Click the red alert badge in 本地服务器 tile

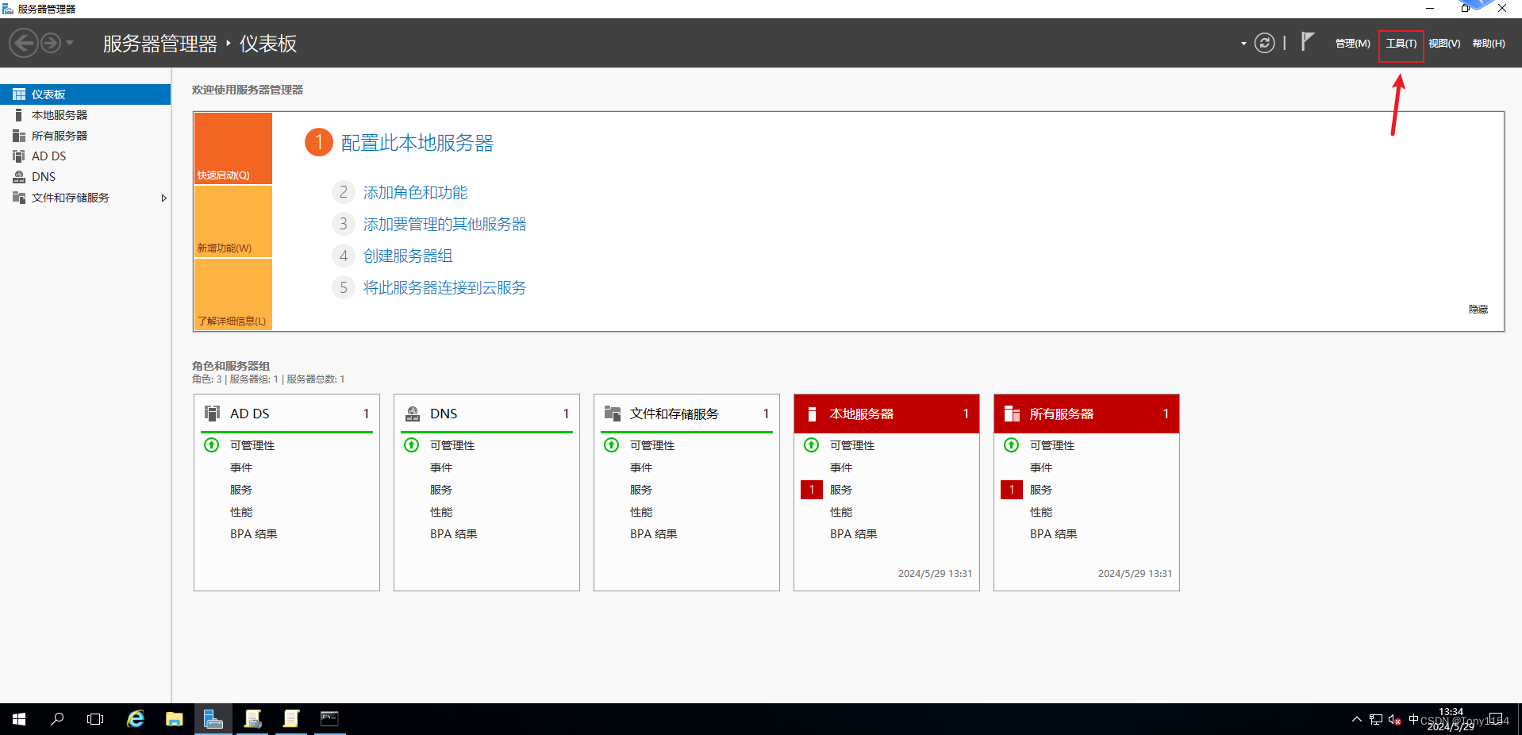[x=812, y=490]
